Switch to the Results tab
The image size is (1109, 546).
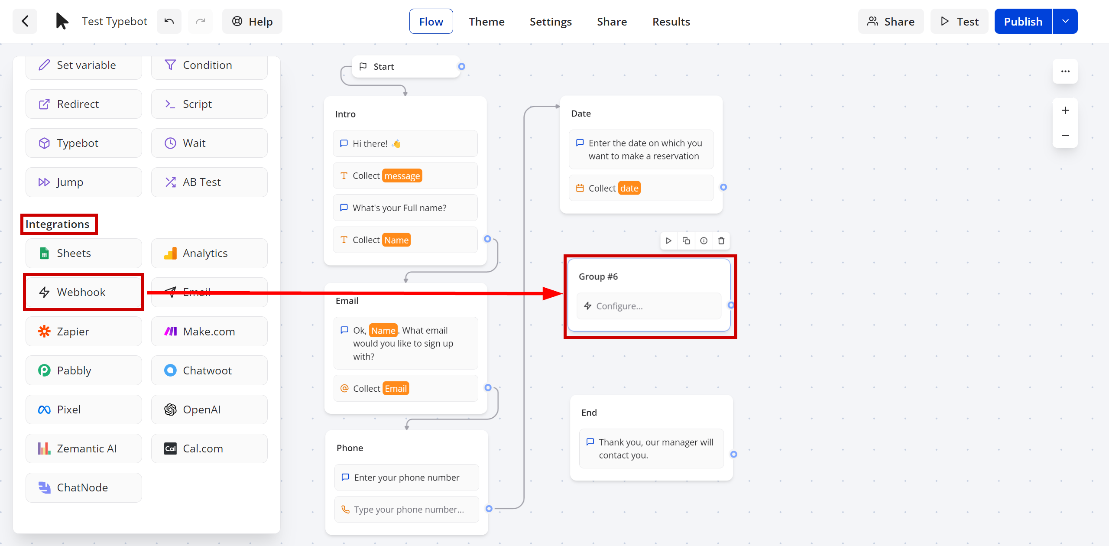(x=671, y=21)
